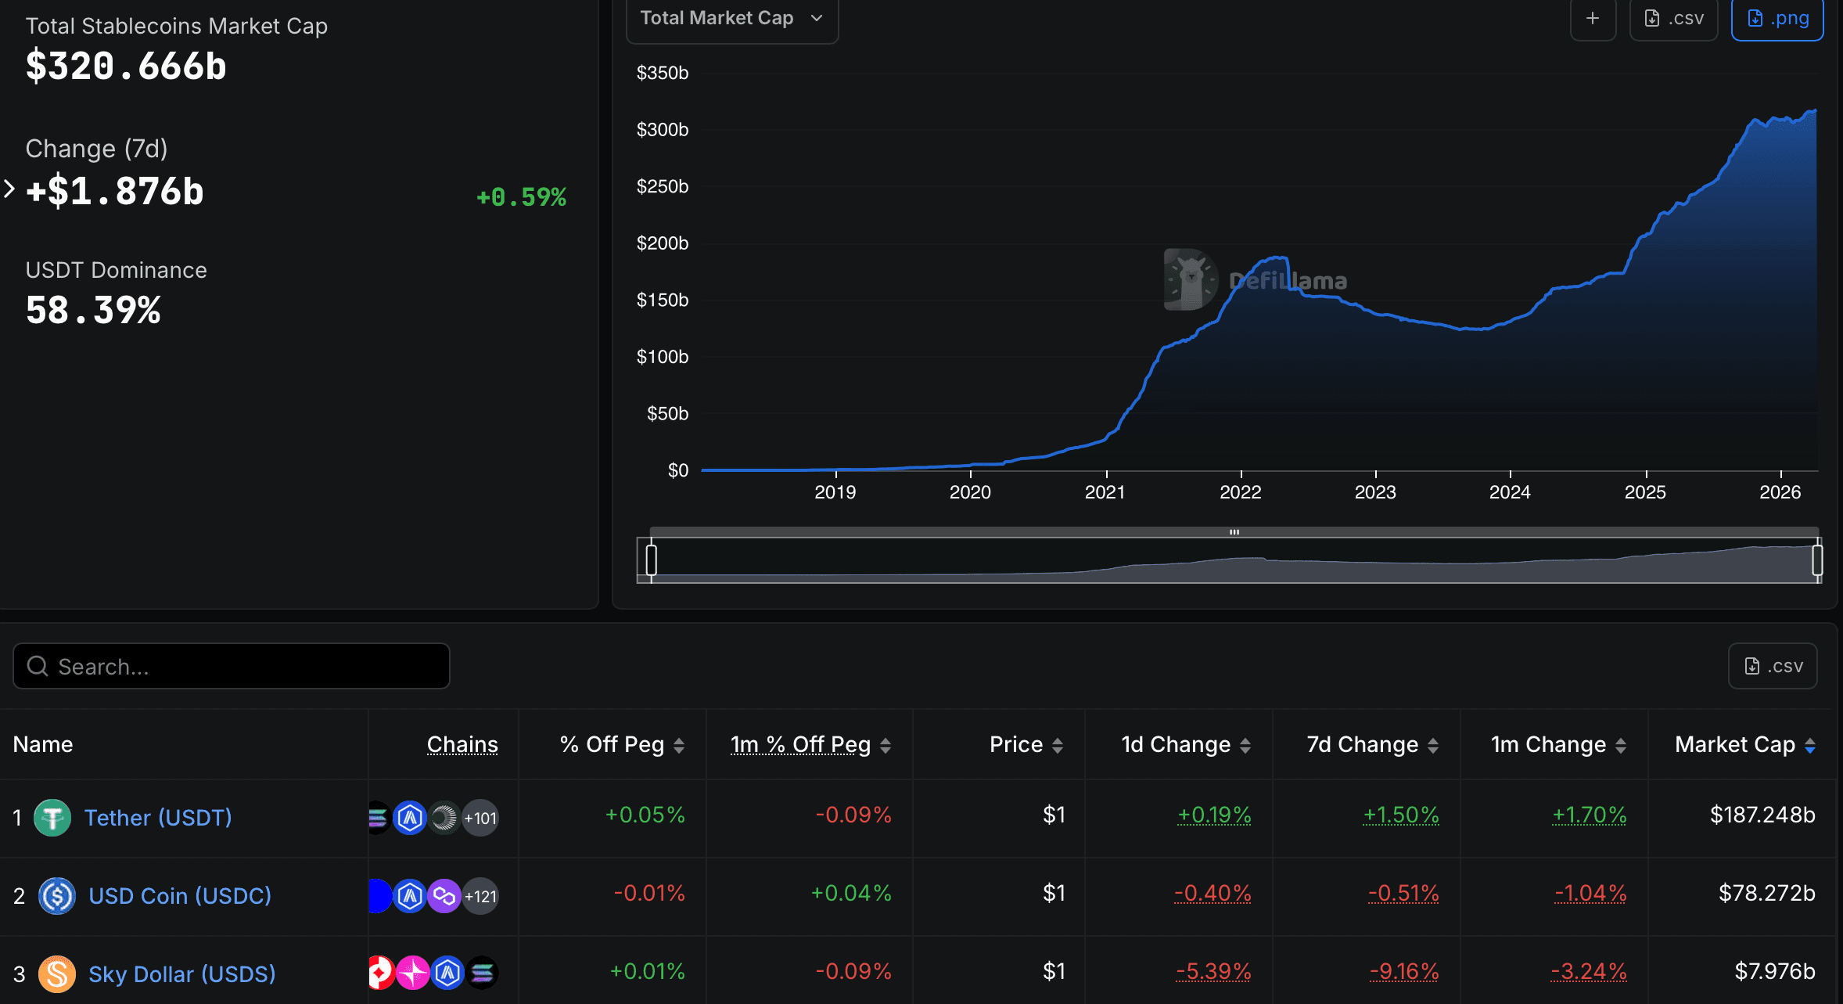The image size is (1843, 1004).
Task: Click the DefiLlama watermark logo on chart
Action: click(1191, 279)
